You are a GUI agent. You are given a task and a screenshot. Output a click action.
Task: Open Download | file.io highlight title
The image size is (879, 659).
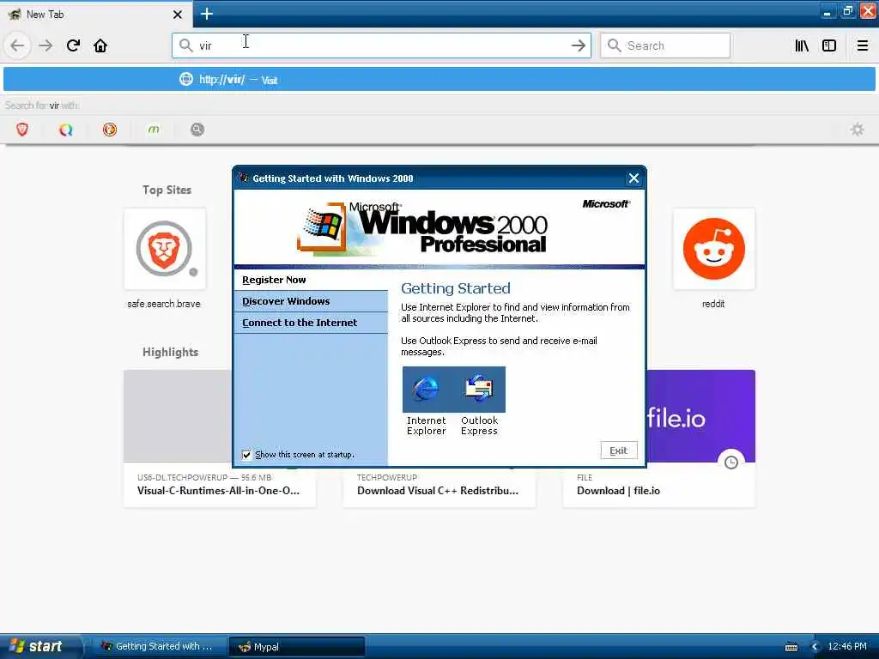(618, 491)
